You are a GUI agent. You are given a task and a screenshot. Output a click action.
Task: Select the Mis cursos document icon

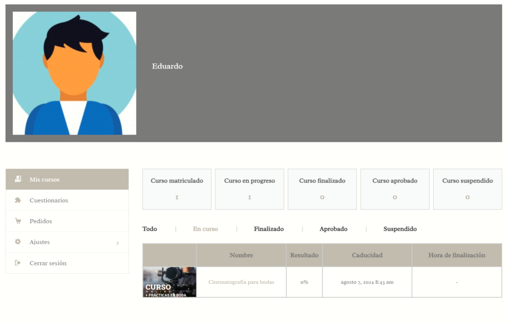point(17,179)
